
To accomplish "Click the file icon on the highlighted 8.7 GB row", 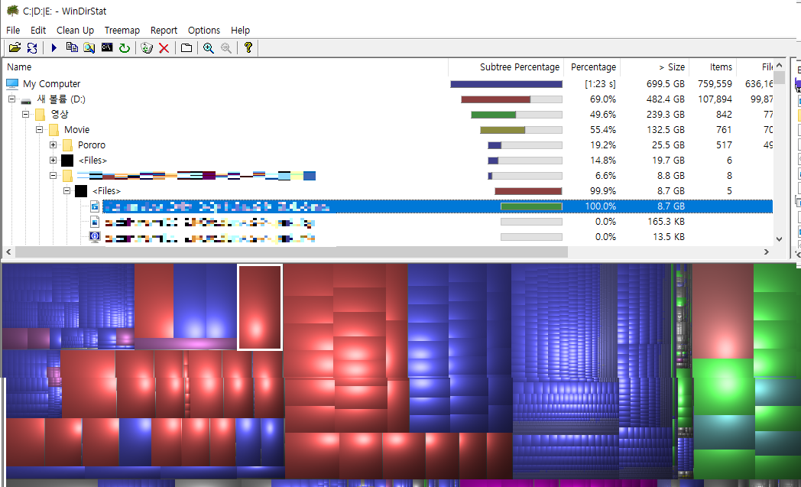I will click(95, 206).
